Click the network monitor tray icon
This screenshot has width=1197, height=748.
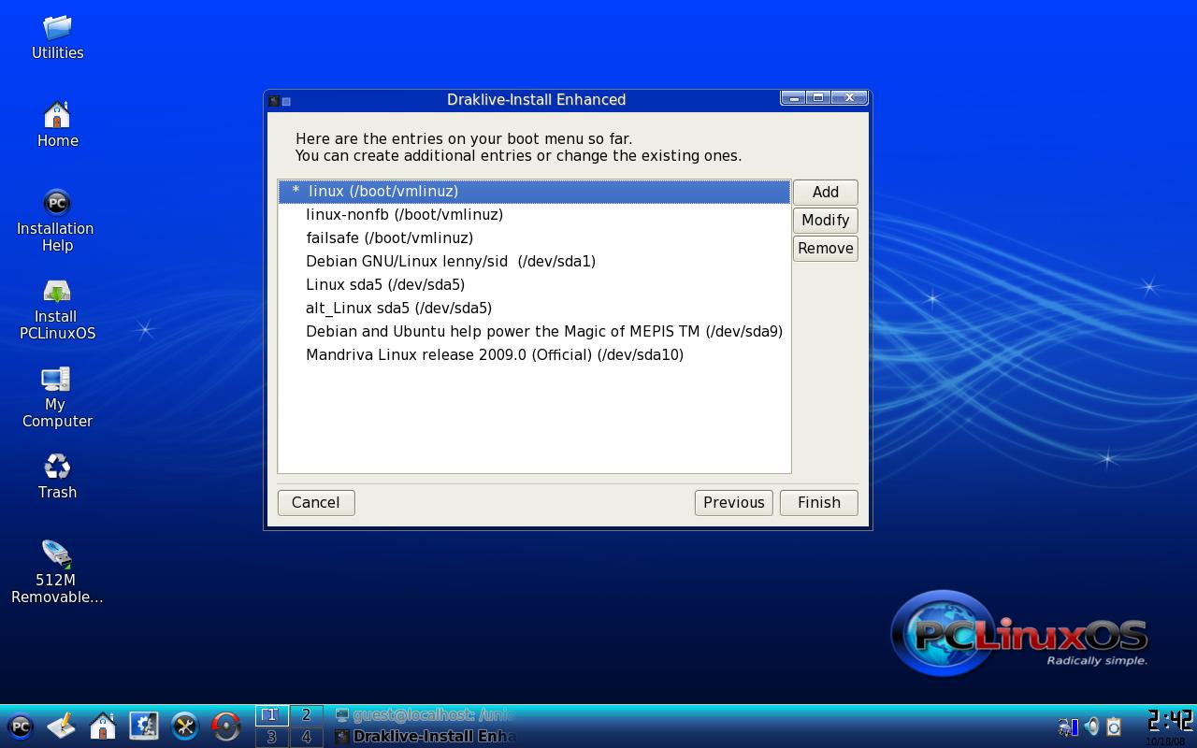(x=1068, y=726)
